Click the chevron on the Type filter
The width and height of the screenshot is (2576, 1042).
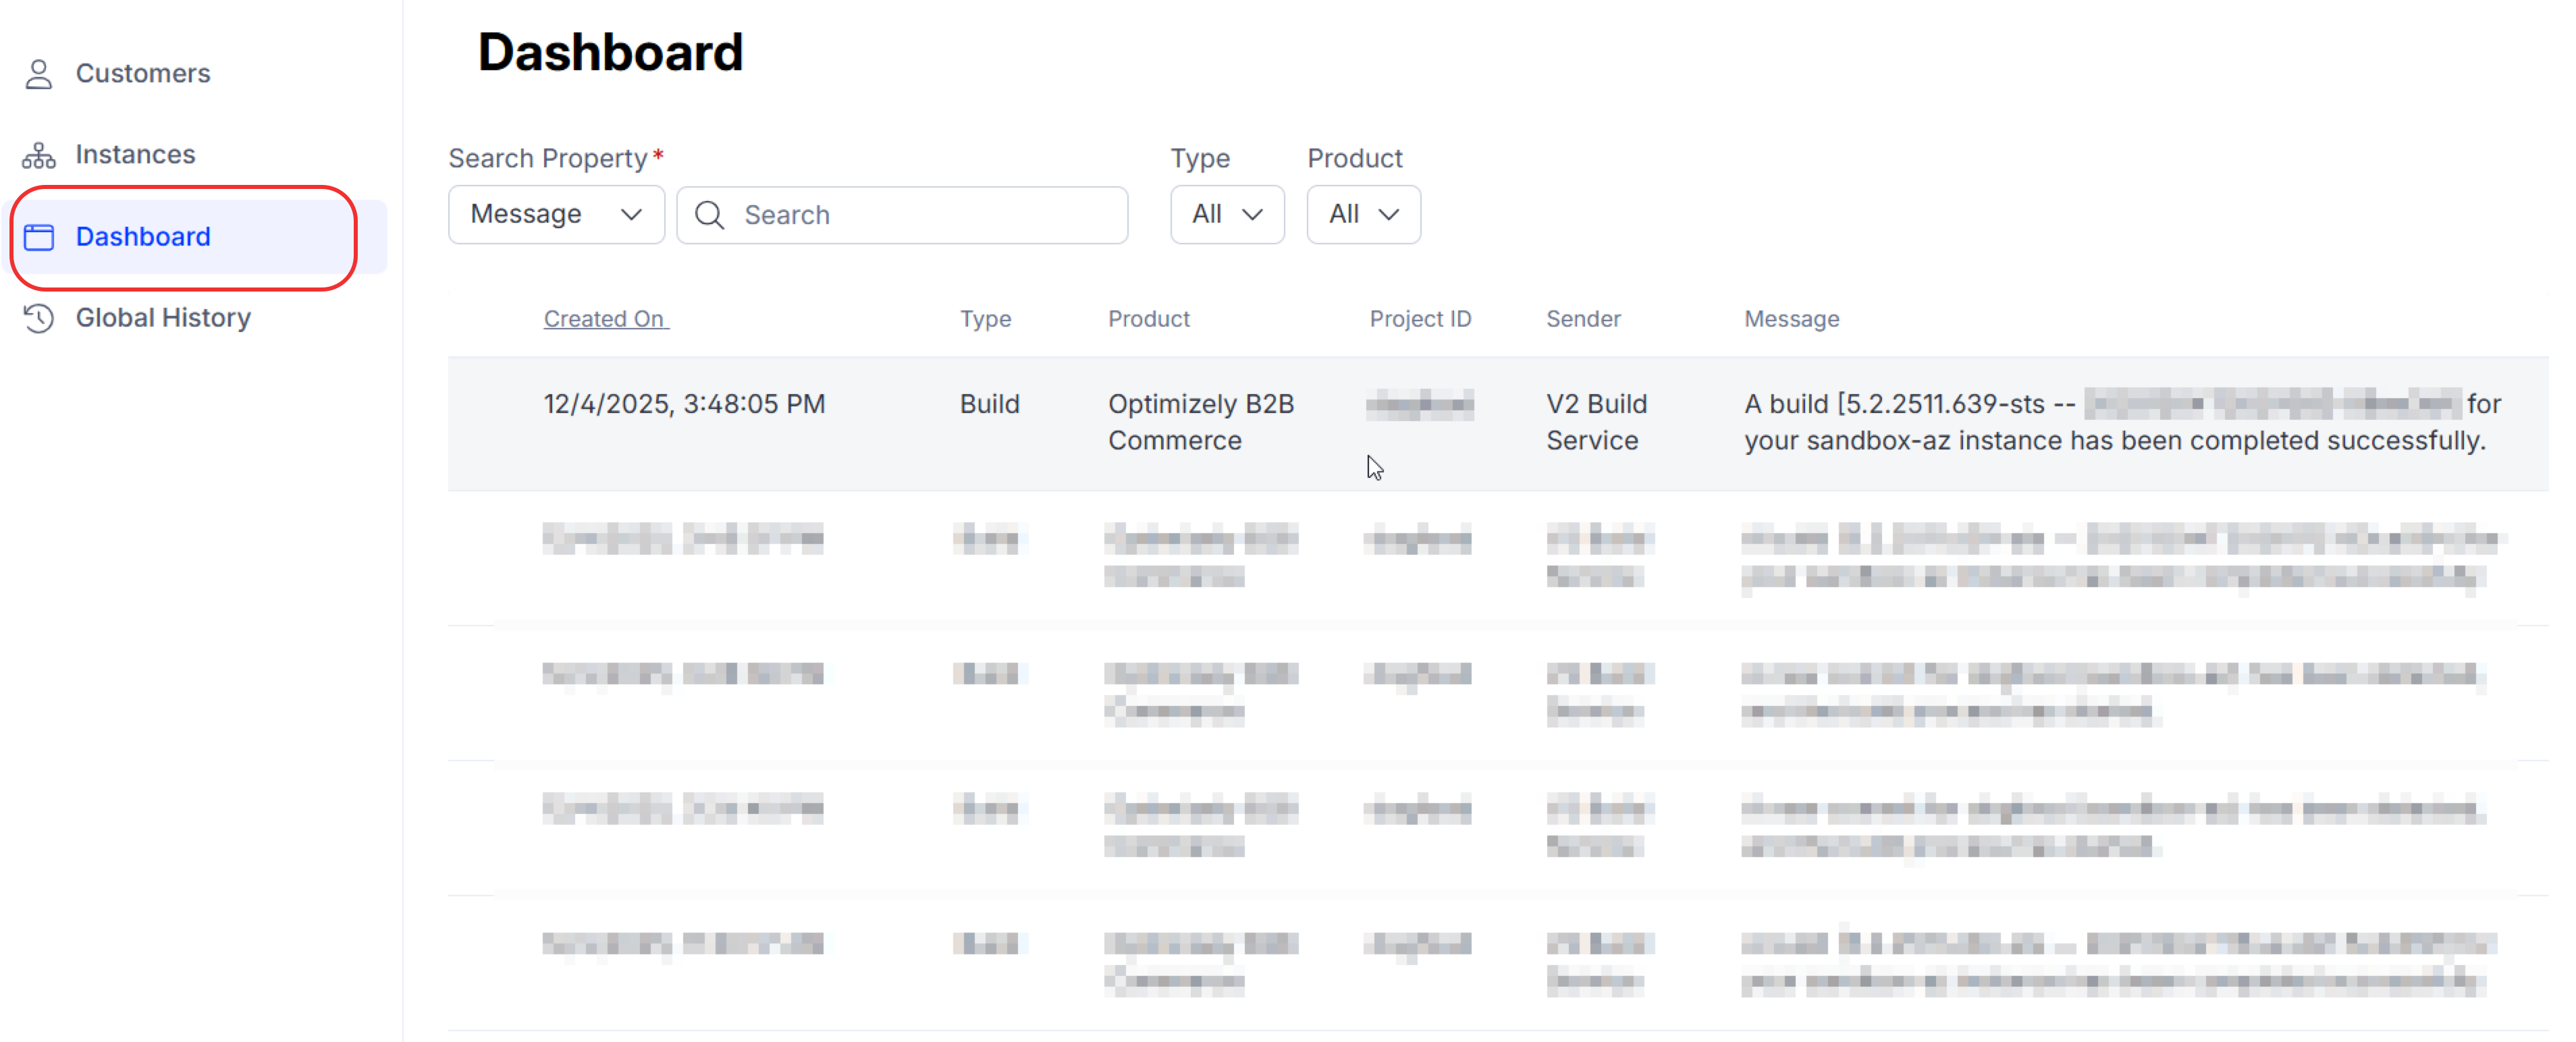[x=1253, y=214]
